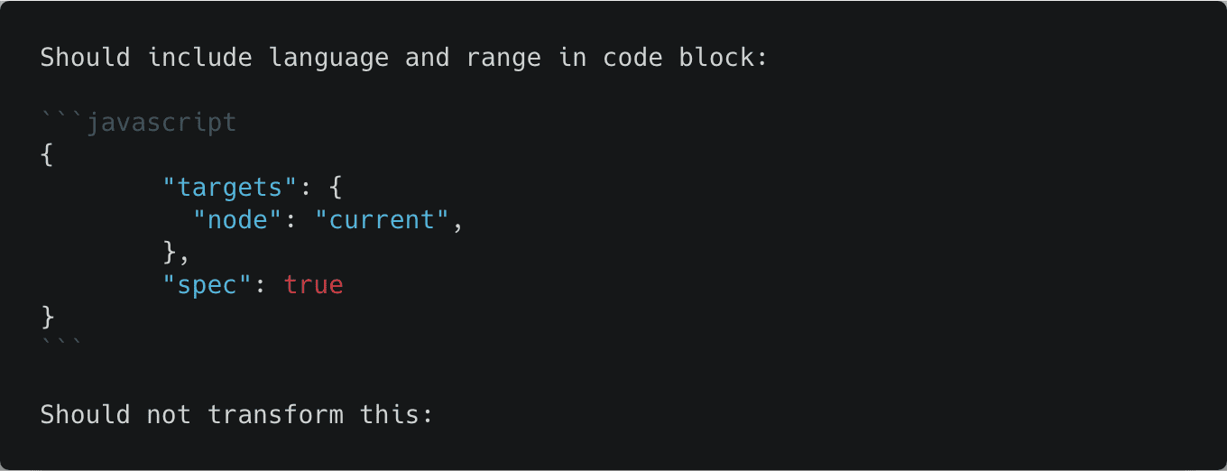
Task: Click the "targets" key in code
Action: 229,187
